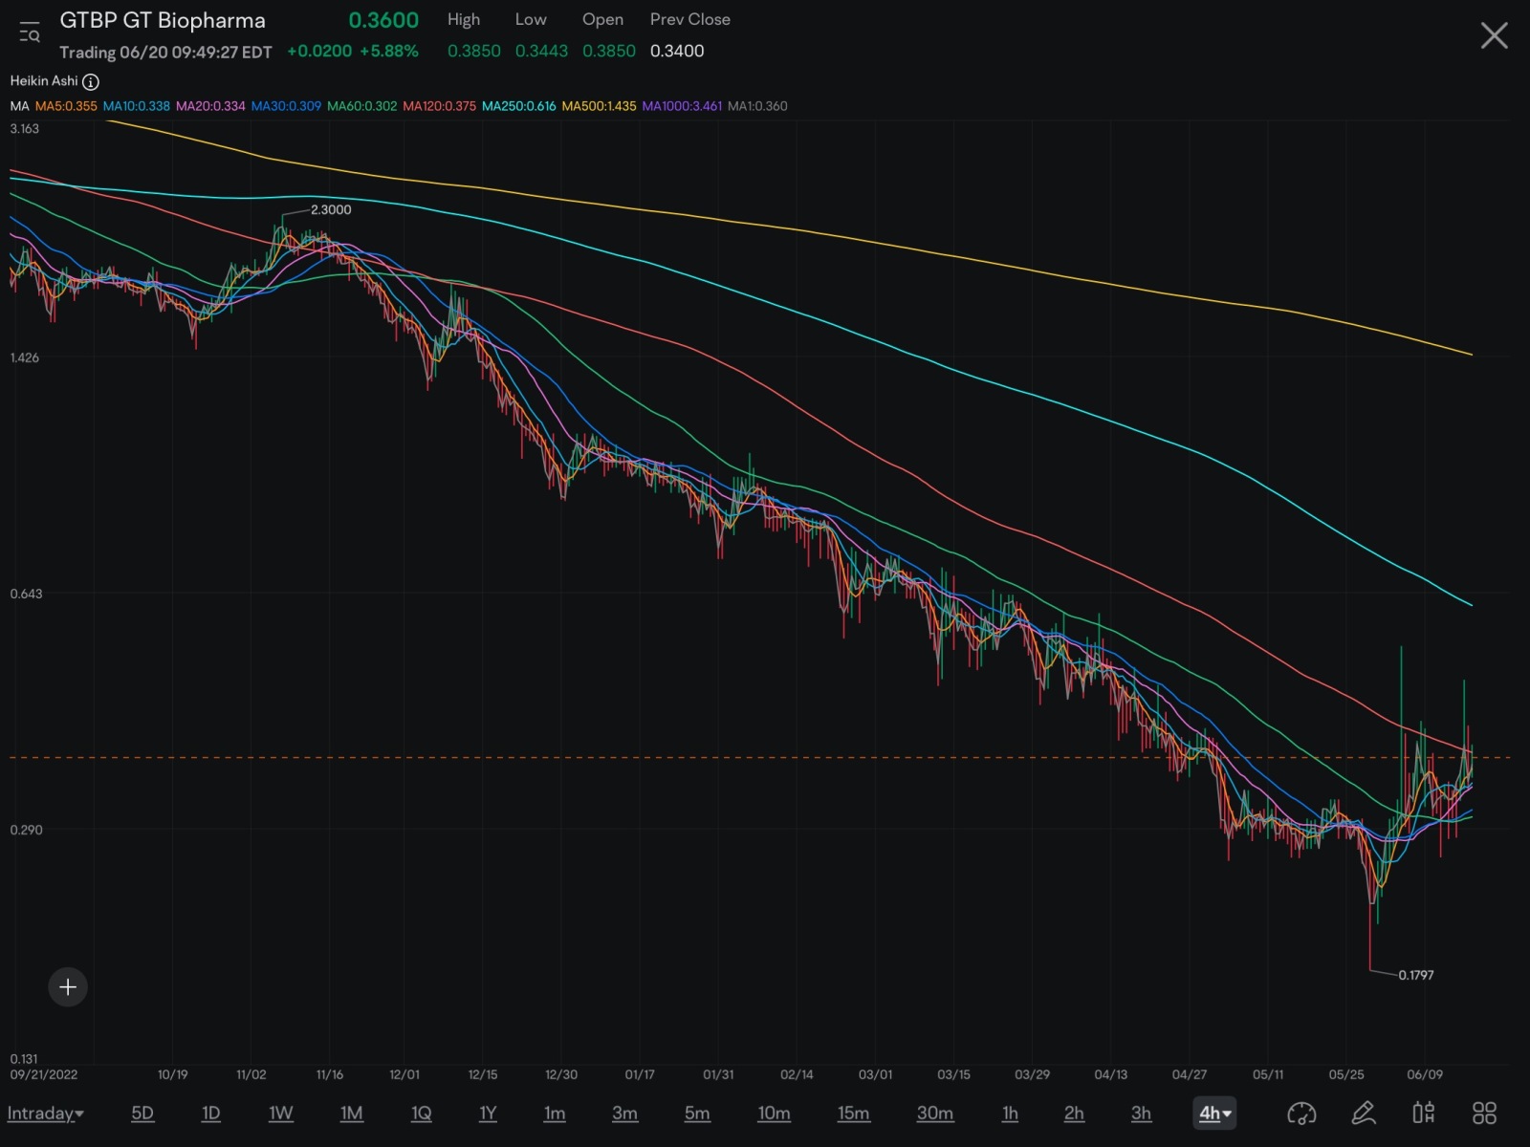1530x1147 pixels.
Task: Select the 3h interval
Action: 1142,1114
